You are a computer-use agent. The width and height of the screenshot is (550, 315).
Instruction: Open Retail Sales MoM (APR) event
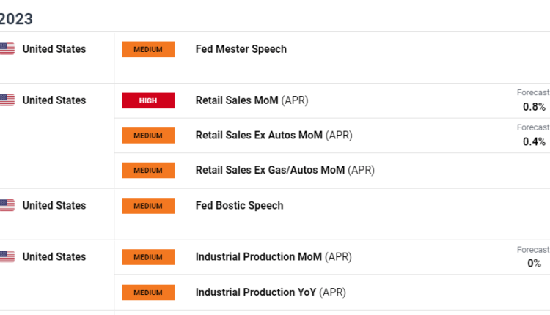252,100
